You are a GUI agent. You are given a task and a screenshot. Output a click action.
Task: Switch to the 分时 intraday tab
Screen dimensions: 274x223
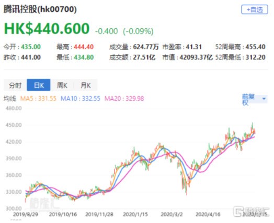pyautogui.click(x=15, y=85)
